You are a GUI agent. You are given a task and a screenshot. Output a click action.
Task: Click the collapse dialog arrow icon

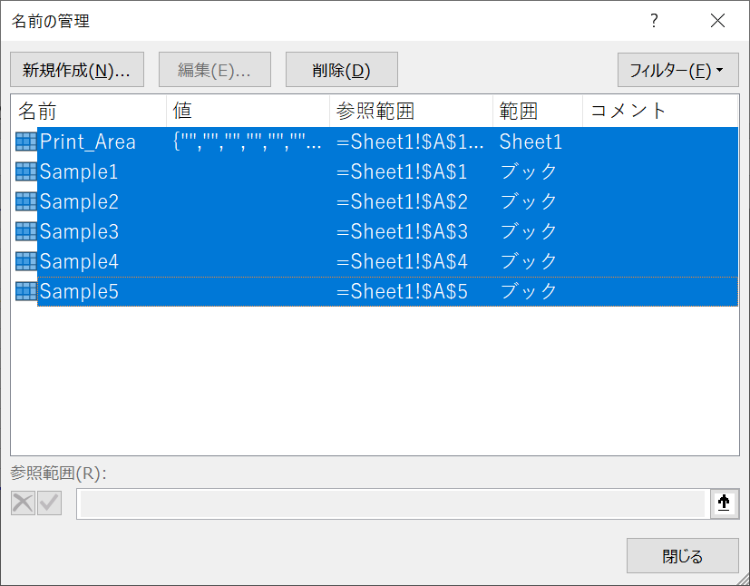click(723, 503)
